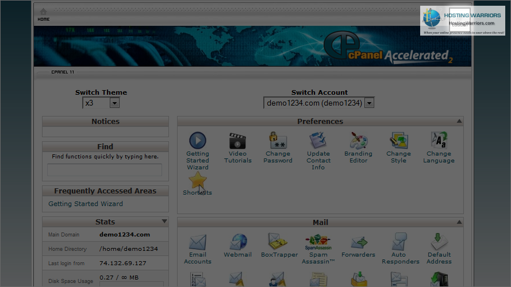Open Webmail
The width and height of the screenshot is (511, 287).
pos(237,242)
